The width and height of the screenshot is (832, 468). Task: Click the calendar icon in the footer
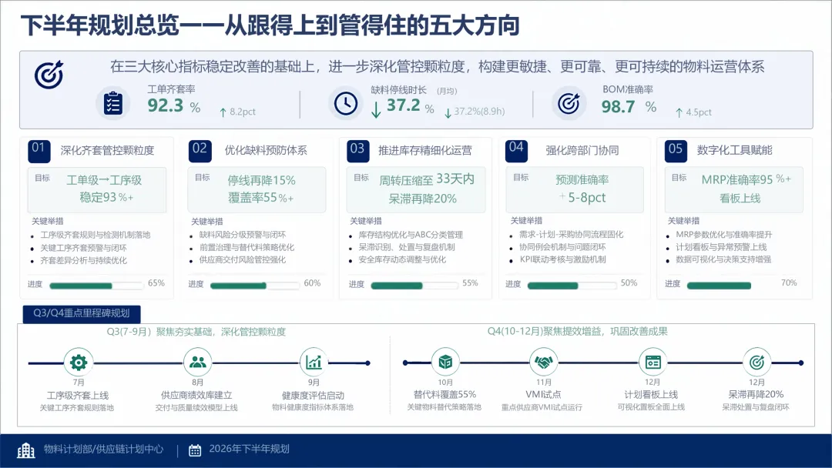195,450
